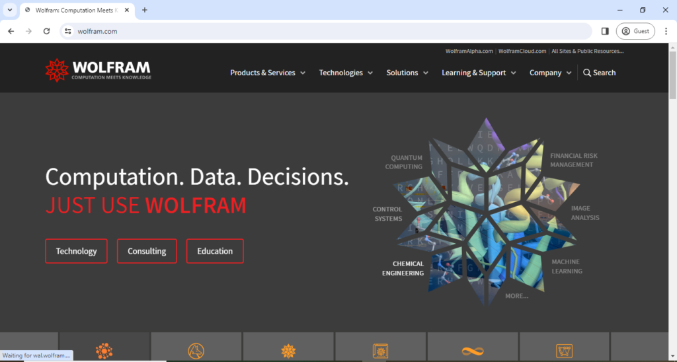Screen dimensions: 677x362
Task: Open the Solutions menu
Action: (407, 73)
